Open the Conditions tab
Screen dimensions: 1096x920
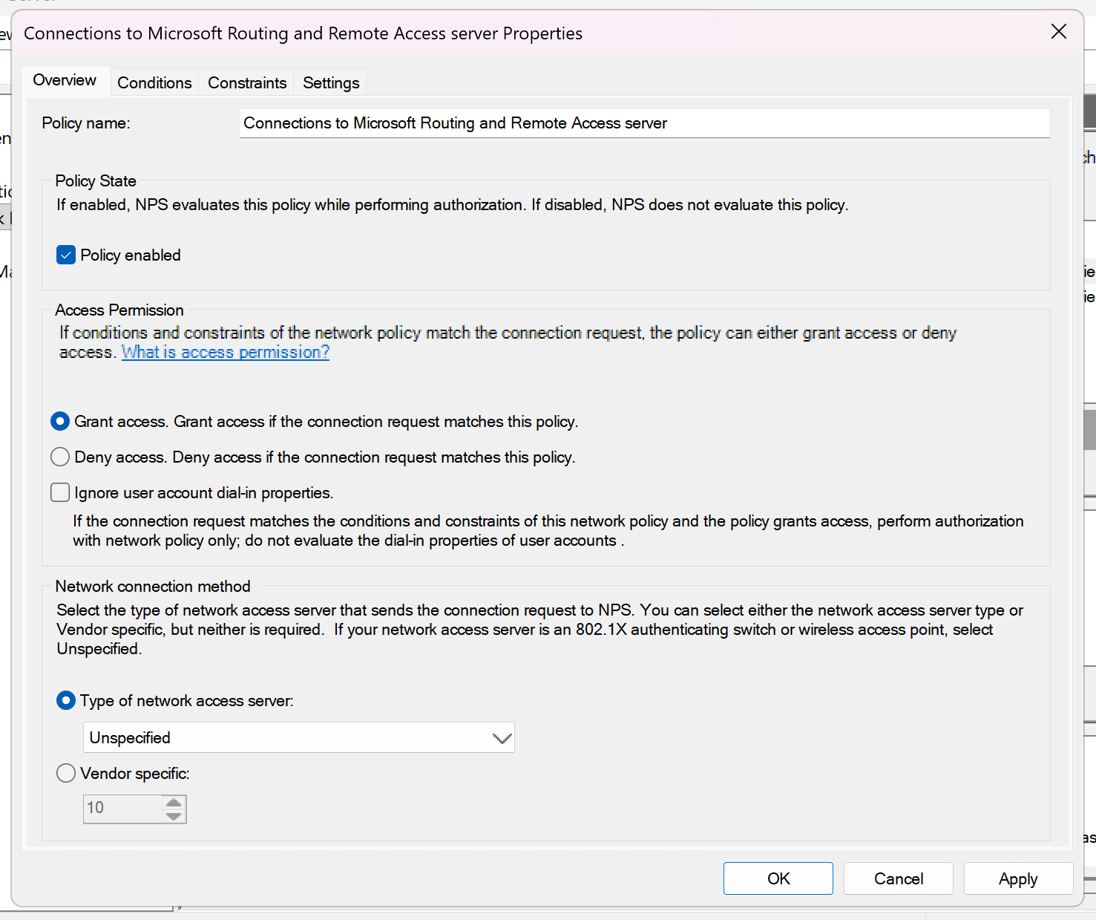[x=154, y=82]
